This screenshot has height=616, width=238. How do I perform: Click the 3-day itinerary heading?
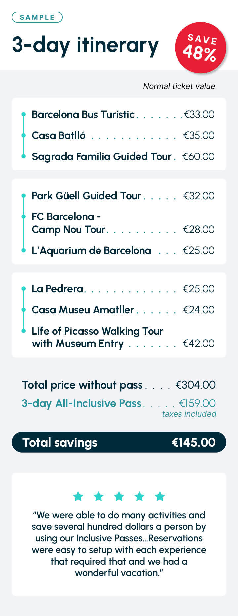click(x=85, y=45)
